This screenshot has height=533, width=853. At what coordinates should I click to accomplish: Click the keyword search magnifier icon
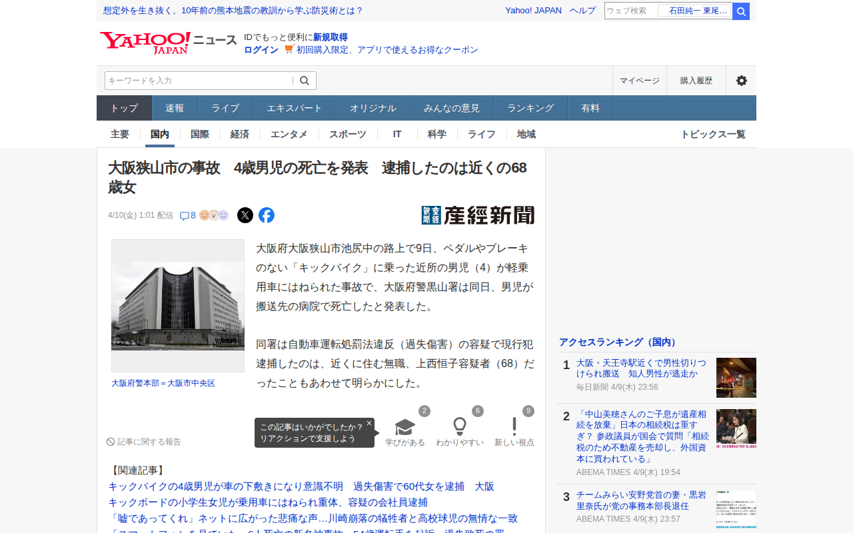click(305, 81)
